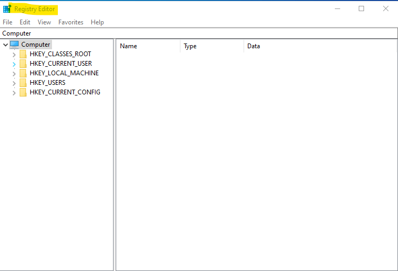Open the View menu

click(45, 22)
